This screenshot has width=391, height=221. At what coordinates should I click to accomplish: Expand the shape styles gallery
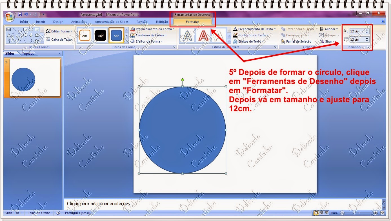click(x=126, y=41)
